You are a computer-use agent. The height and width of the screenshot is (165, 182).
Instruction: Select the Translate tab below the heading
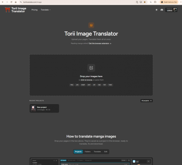[97, 151]
